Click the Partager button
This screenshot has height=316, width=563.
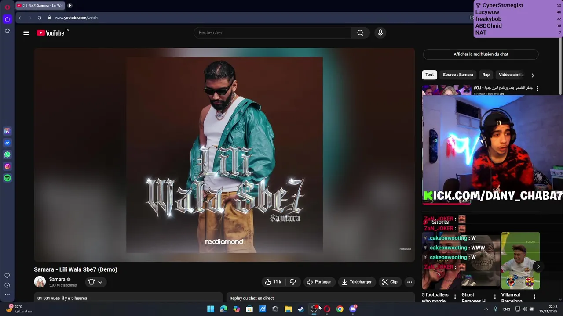[318, 282]
